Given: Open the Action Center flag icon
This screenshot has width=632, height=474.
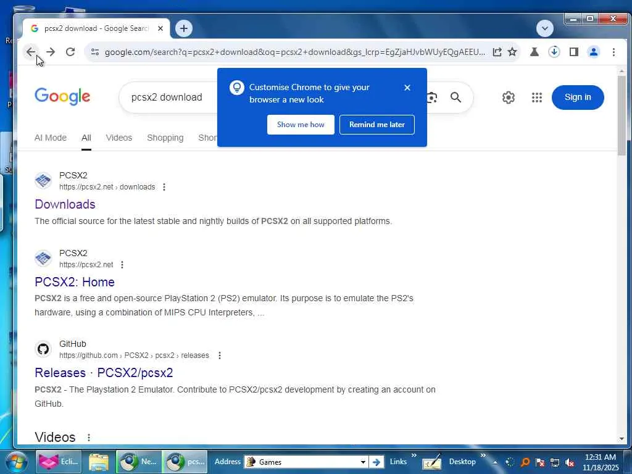Looking at the screenshot, I should pyautogui.click(x=540, y=462).
